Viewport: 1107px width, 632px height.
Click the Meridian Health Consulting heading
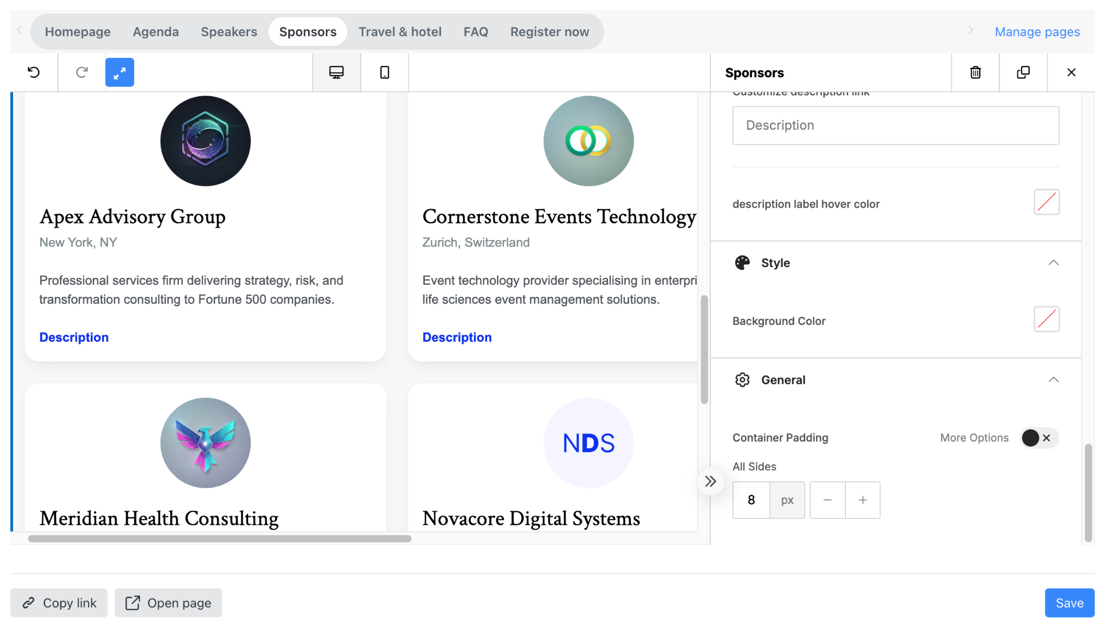(159, 518)
